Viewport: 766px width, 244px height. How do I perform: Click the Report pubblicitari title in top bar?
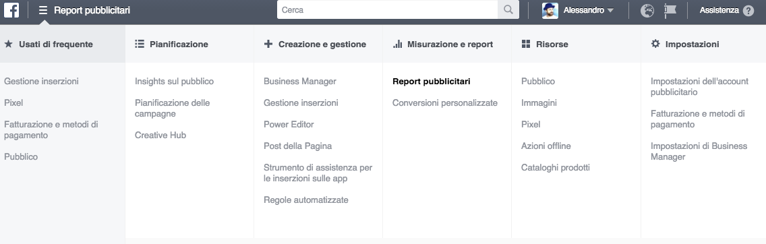click(92, 10)
